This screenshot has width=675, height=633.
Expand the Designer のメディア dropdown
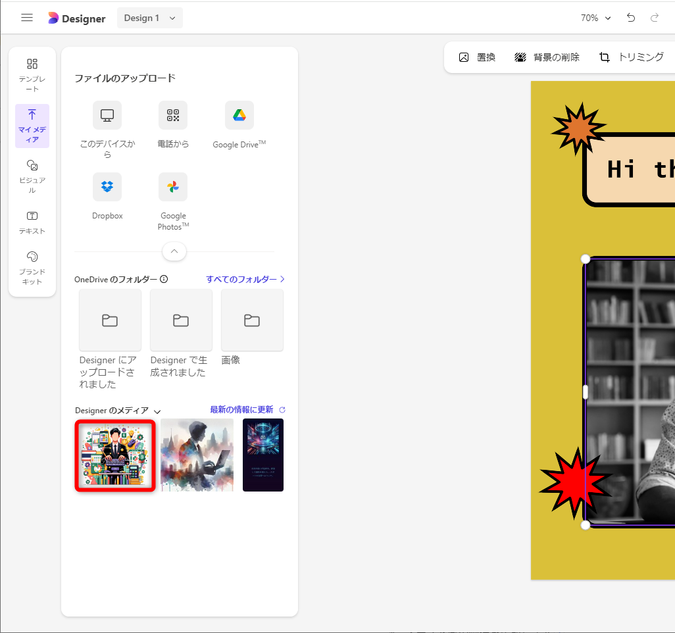pos(157,411)
